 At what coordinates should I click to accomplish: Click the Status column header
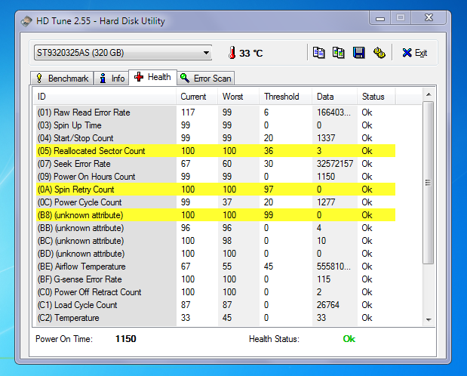tap(376, 97)
